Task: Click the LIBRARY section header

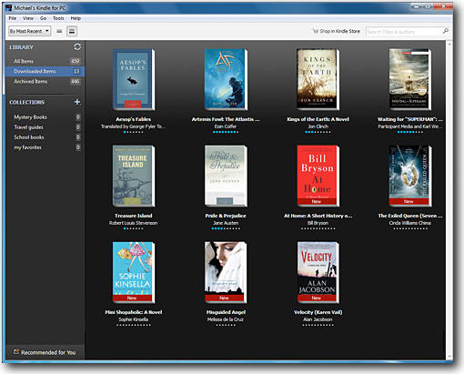Action: pyautogui.click(x=21, y=47)
